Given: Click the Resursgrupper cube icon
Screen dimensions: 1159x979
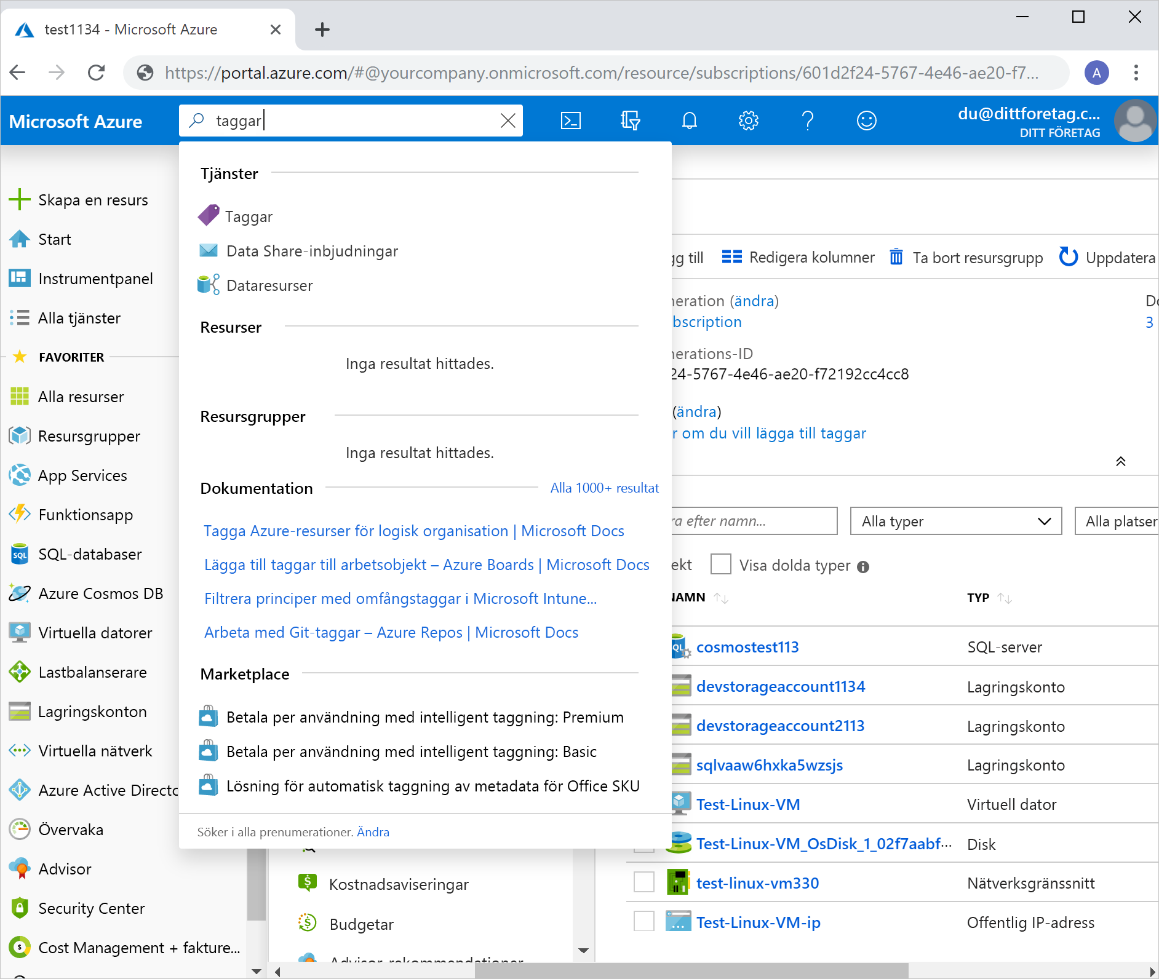Looking at the screenshot, I should coord(19,435).
